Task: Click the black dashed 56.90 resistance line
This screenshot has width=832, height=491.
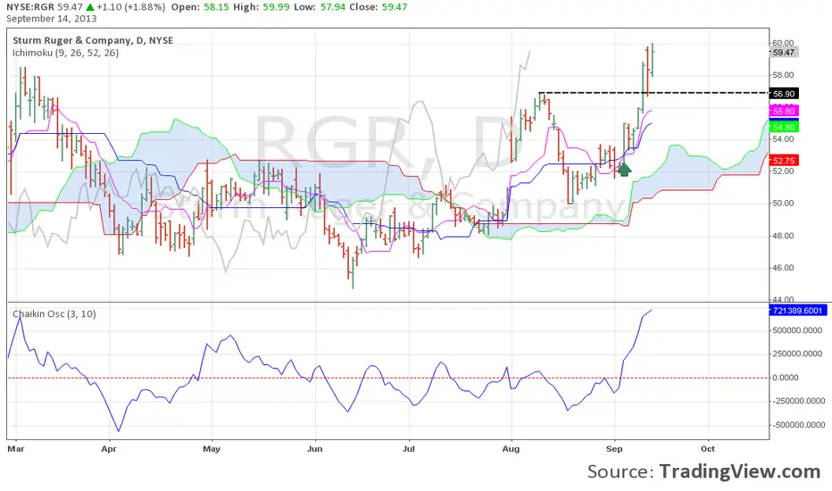Action: pyautogui.click(x=653, y=93)
